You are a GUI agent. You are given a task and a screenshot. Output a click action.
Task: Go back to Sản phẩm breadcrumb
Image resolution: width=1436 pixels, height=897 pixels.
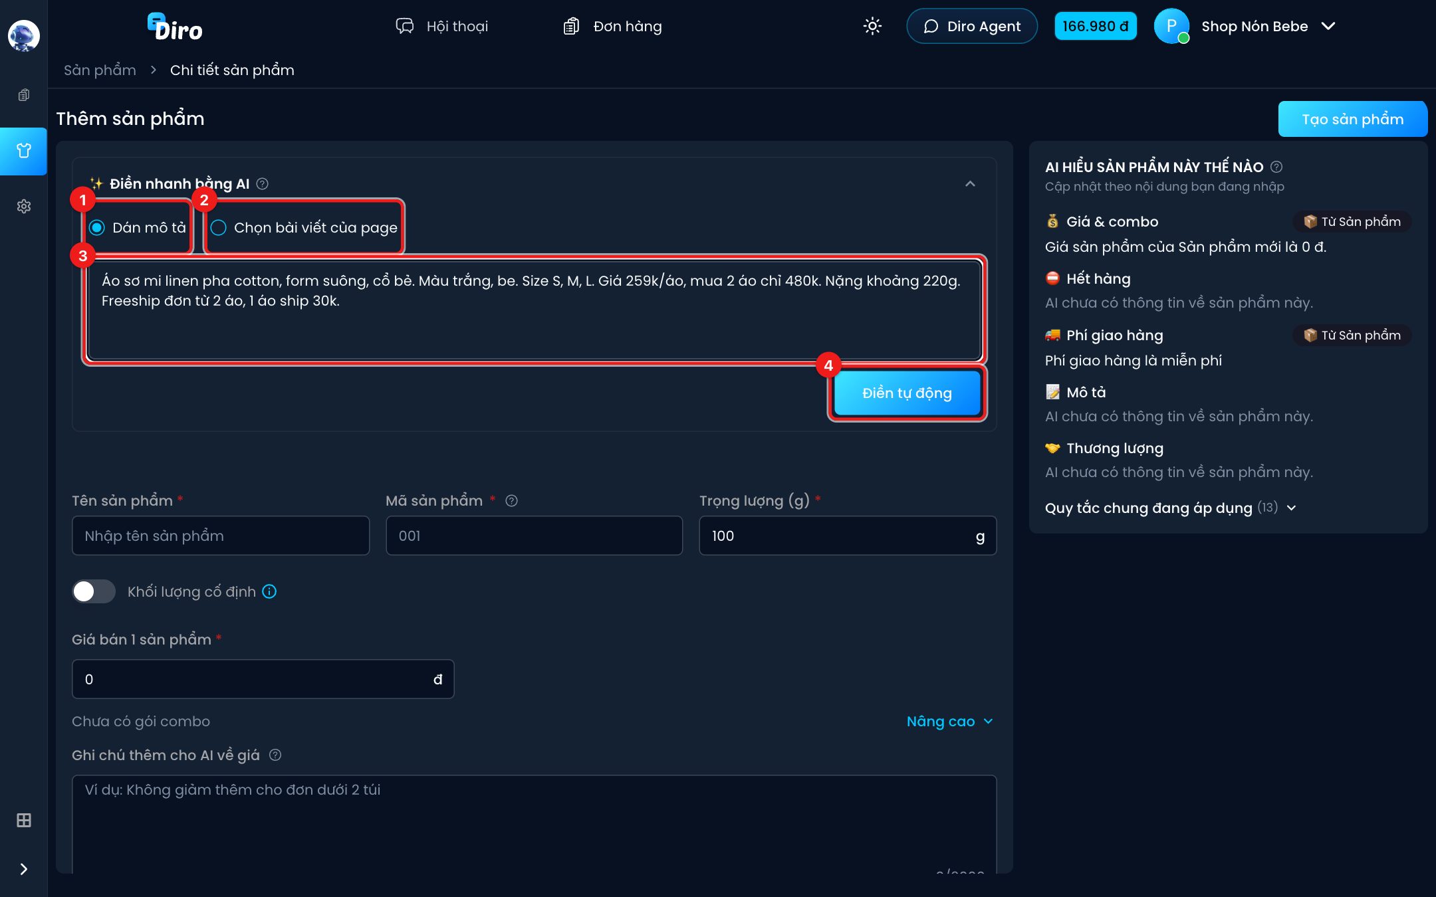pos(100,70)
